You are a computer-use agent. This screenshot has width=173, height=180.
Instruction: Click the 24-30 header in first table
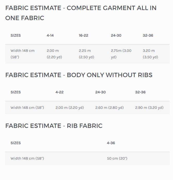[x=116, y=36]
